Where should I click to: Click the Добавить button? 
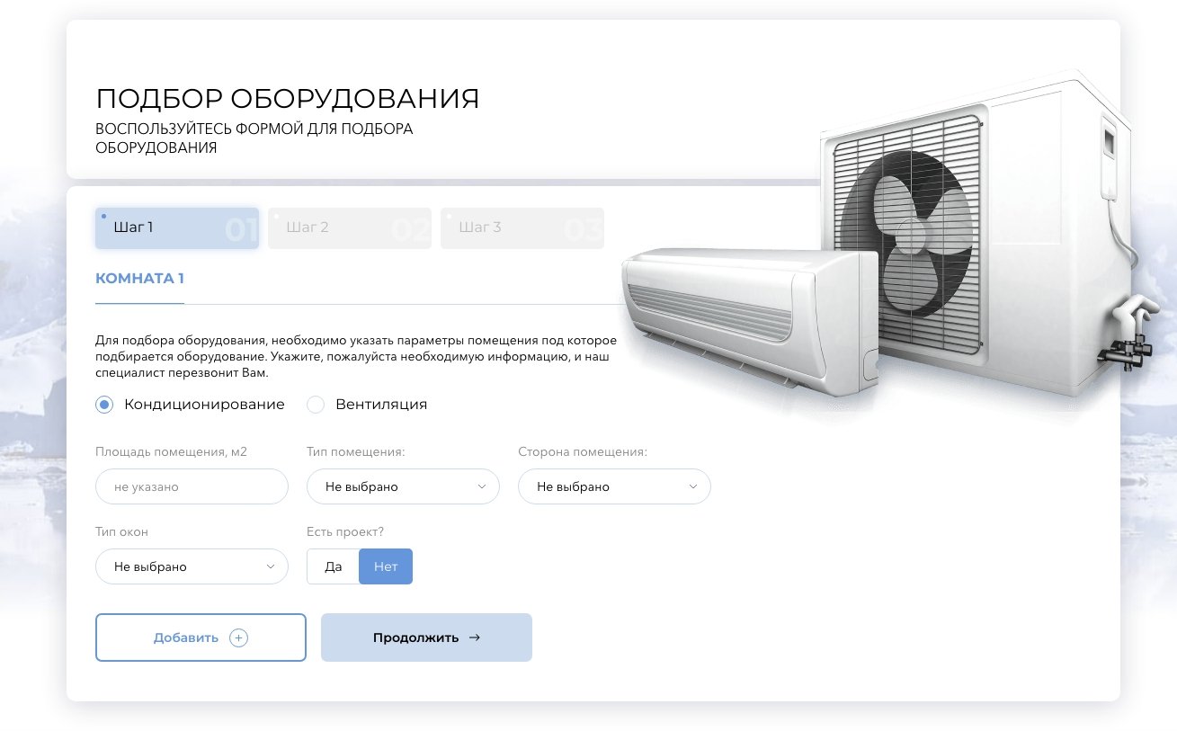point(201,637)
